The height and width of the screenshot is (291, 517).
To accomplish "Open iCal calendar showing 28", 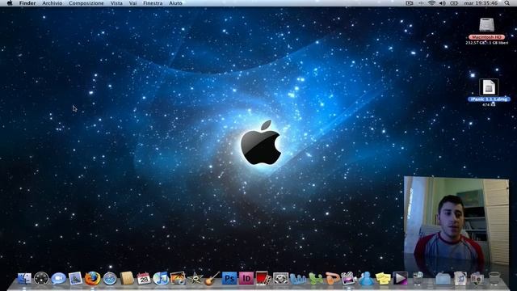I will (x=144, y=278).
